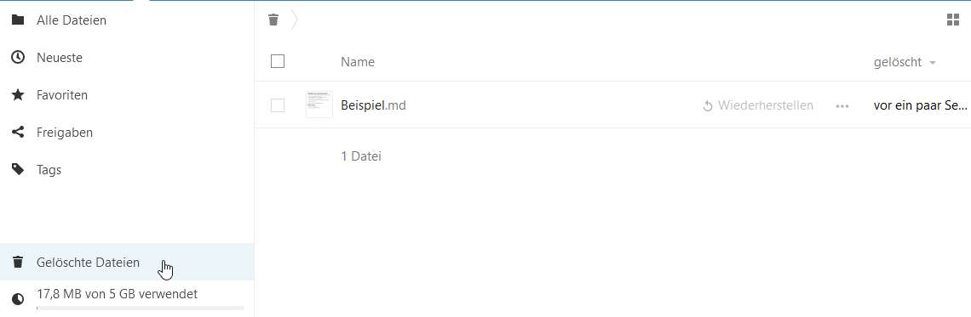Click the storage usage progress bar
Screen dimensions: 971x317
(x=140, y=307)
